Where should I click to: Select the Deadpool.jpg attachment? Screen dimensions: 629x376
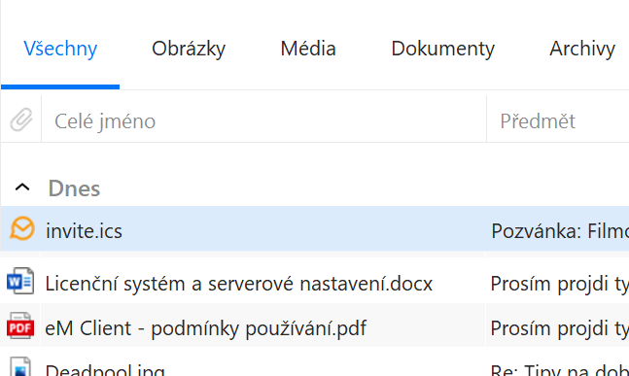coord(105,369)
